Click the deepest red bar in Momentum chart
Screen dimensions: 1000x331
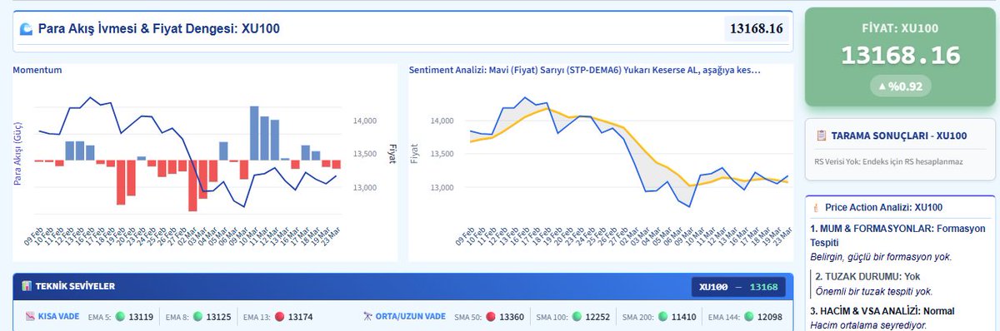click(192, 185)
